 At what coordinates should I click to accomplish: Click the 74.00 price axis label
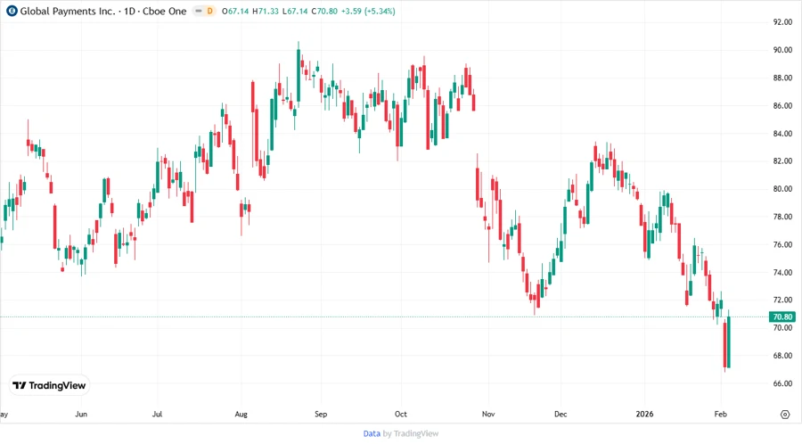(x=782, y=273)
